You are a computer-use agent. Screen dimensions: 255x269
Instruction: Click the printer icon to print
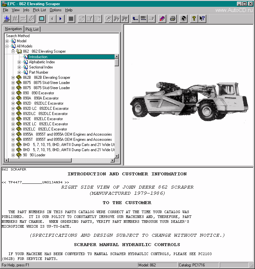173,19
